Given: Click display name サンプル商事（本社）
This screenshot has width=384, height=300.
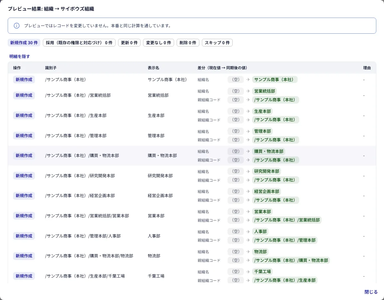Looking at the screenshot, I should (168, 79).
